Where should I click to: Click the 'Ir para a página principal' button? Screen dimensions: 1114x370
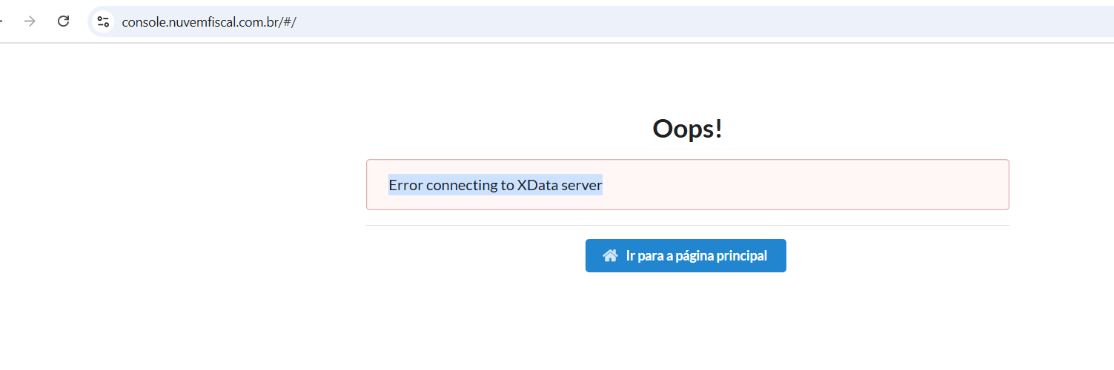click(x=686, y=255)
